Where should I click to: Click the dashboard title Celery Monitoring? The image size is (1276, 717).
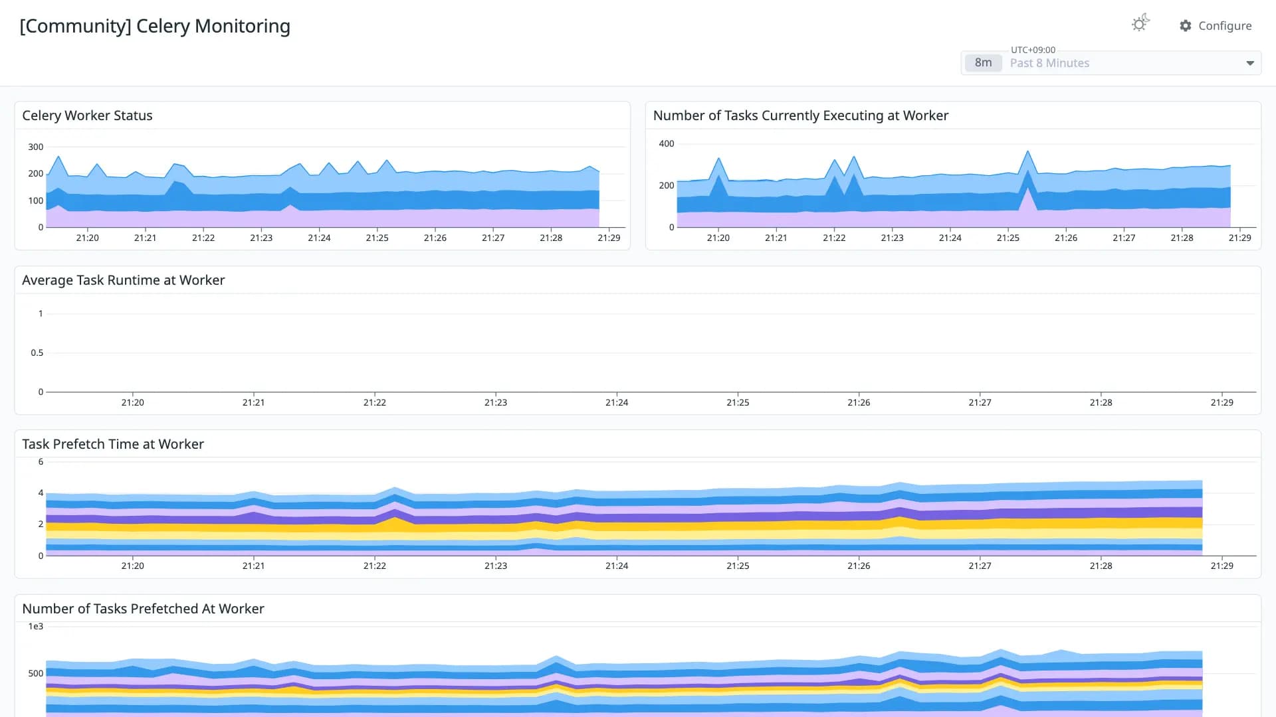click(155, 26)
